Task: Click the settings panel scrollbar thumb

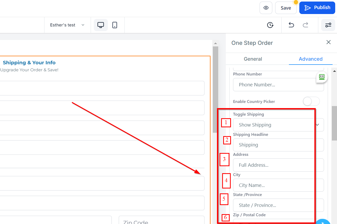Action: click(334, 123)
